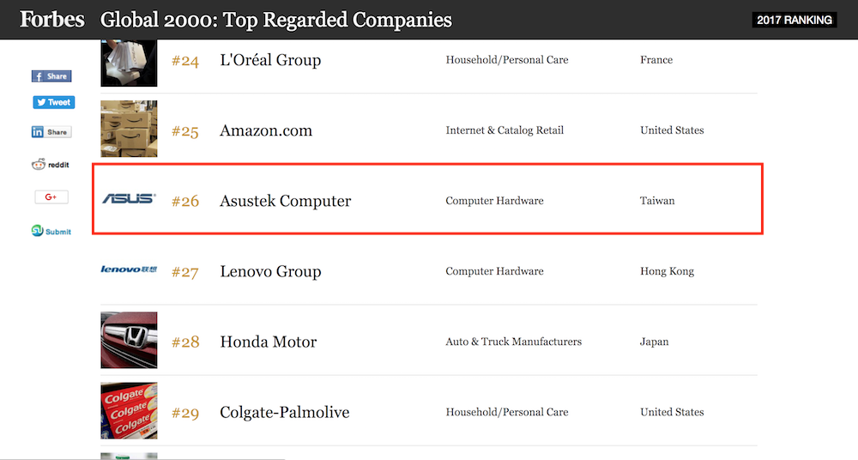The image size is (858, 460).
Task: Click the ASUS logo
Action: (129, 199)
